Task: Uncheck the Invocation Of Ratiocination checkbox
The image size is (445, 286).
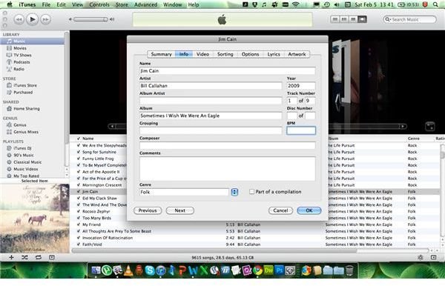Action: [x=79, y=238]
